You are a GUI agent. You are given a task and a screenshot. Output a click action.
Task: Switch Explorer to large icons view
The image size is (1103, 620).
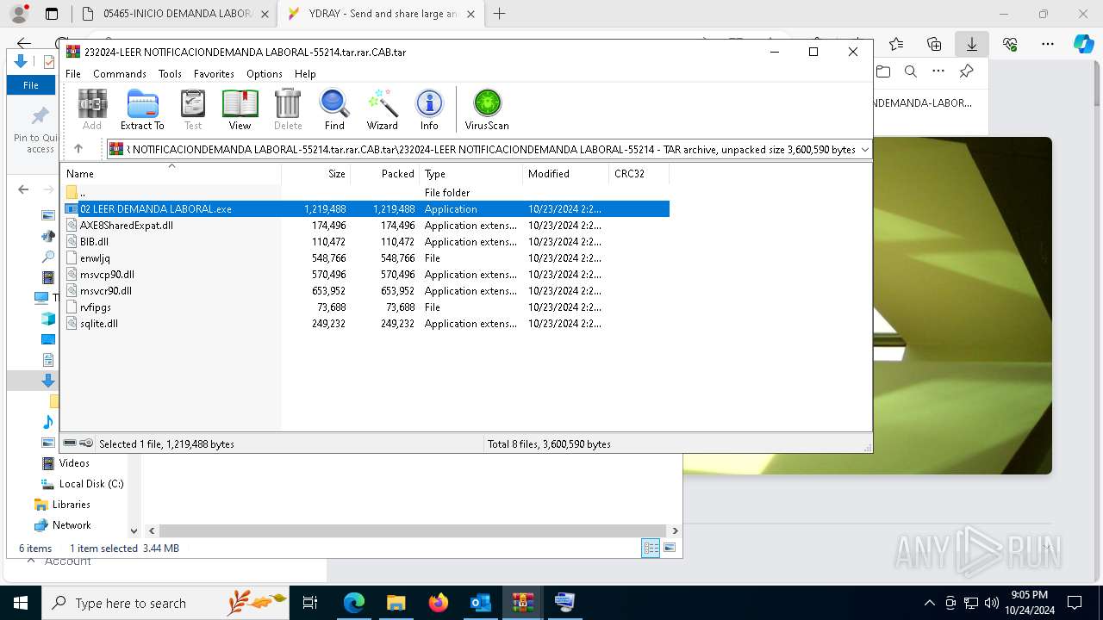(670, 548)
